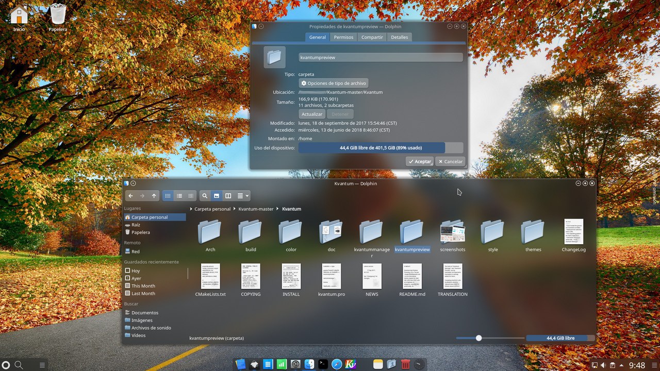Select the kvantumpreview folder icon
The width and height of the screenshot is (660, 371).
tap(412, 232)
